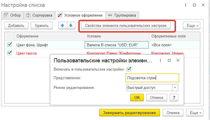Click the Быстрый доступ field value

tap(149, 88)
